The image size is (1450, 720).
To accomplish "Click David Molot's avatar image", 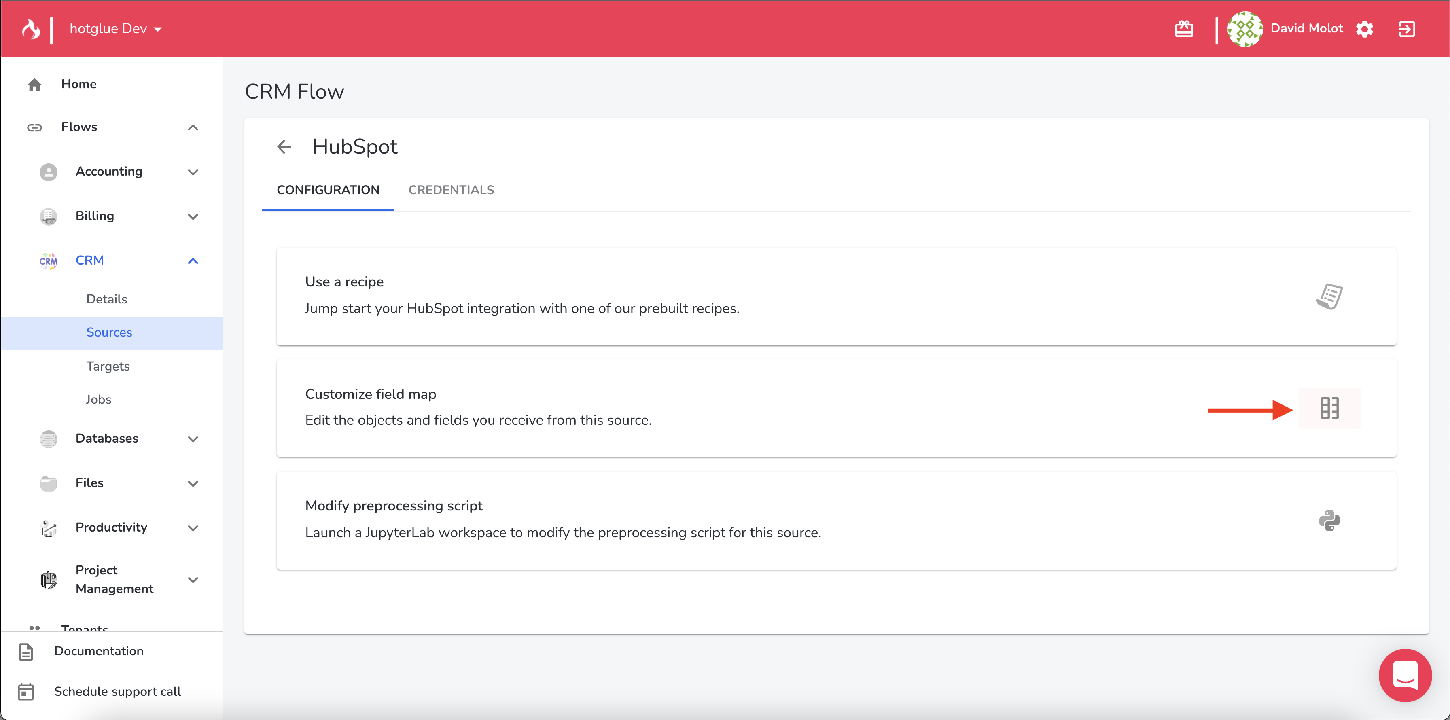I will point(1245,29).
